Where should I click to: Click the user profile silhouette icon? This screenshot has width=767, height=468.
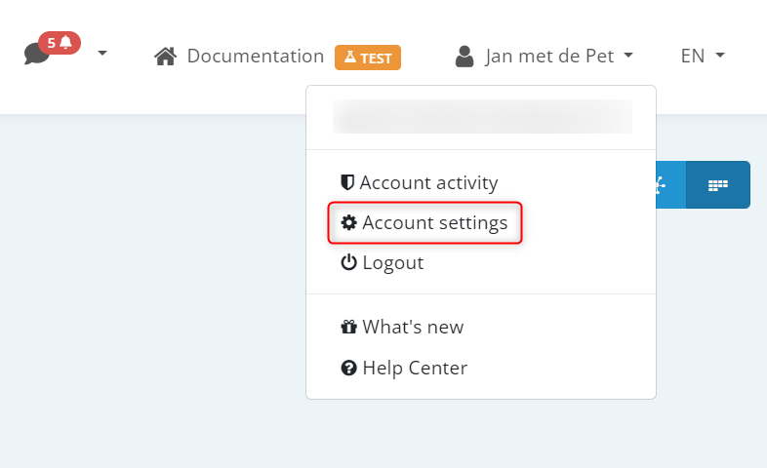464,57
